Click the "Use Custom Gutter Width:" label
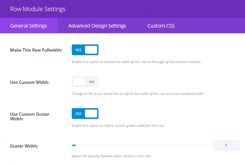Viewport: 245px width, 164px height. coord(30,116)
